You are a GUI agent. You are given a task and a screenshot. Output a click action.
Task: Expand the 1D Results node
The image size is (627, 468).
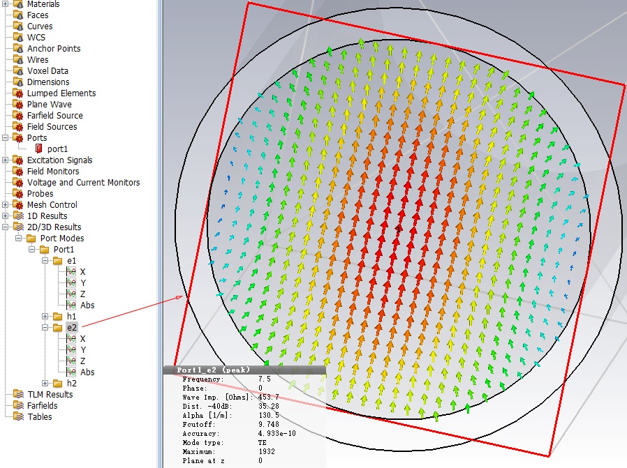[x=5, y=216]
